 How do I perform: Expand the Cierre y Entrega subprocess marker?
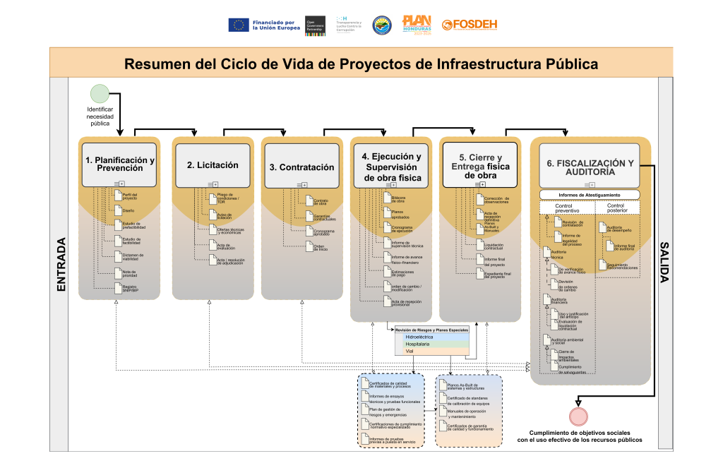point(483,184)
